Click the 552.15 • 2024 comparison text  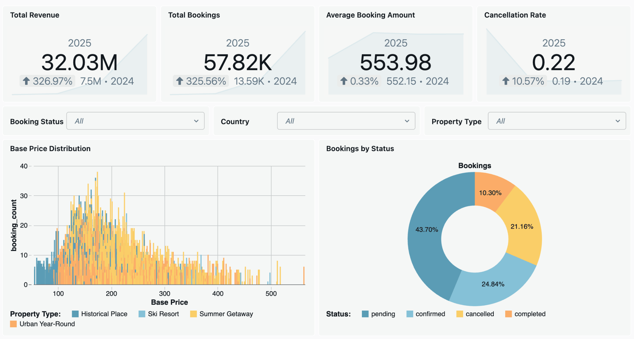coord(418,81)
